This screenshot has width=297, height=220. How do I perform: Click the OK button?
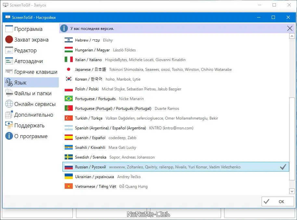pyautogui.click(x=278, y=201)
